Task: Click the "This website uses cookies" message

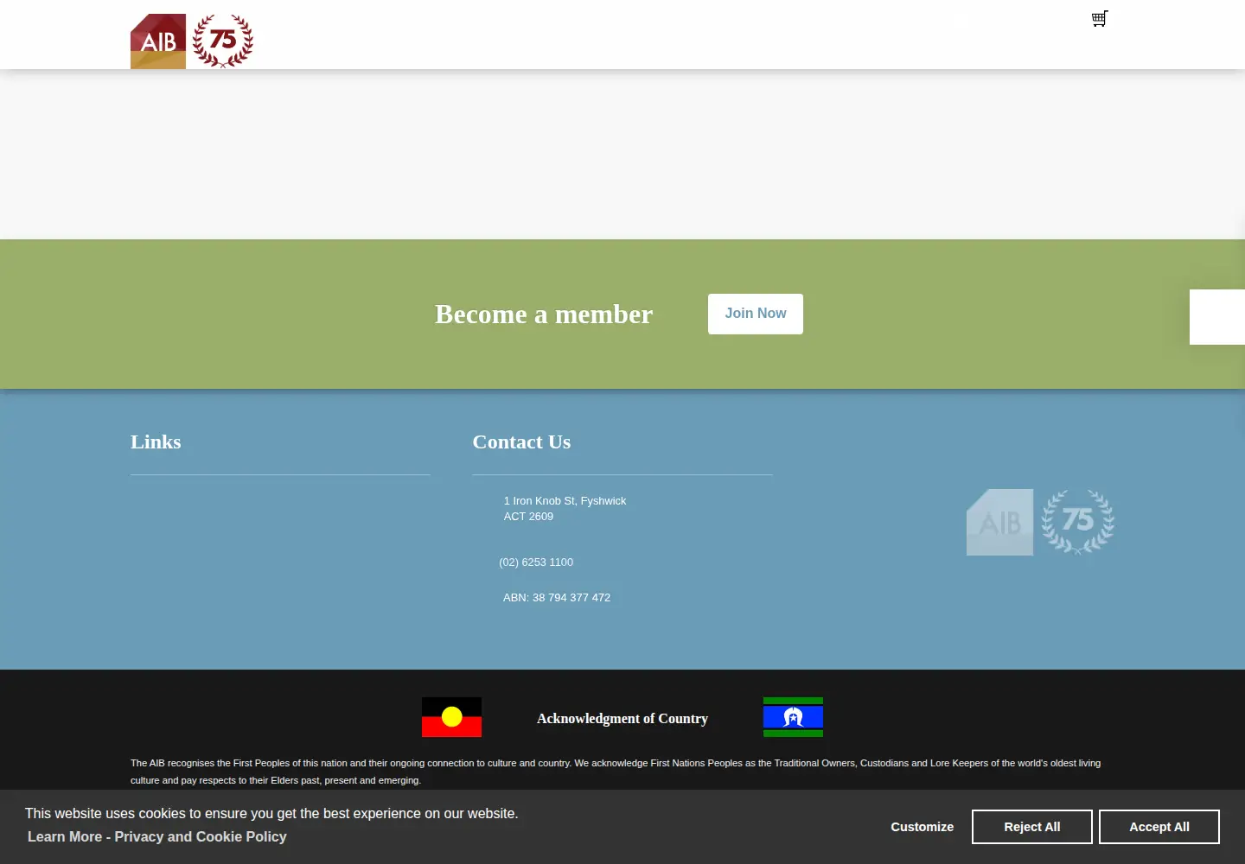Action: pyautogui.click(x=271, y=814)
